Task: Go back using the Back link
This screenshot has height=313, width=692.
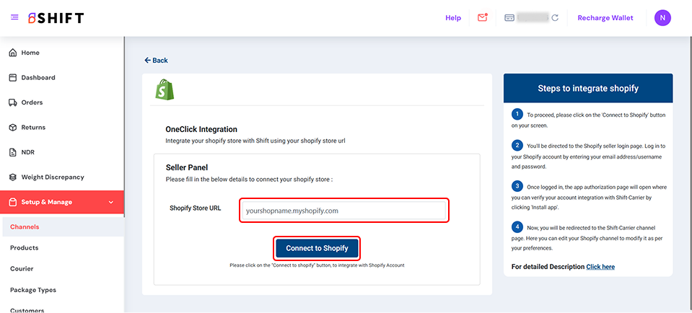Action: [156, 61]
